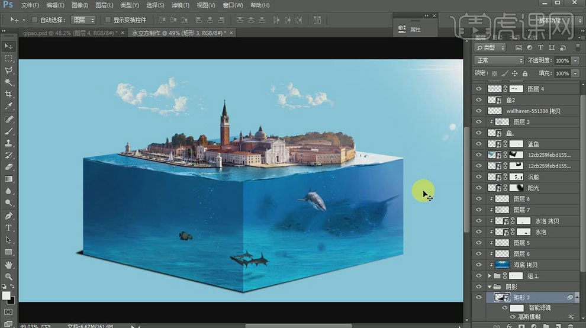Select the Move tool in the toolbox
The image size is (586, 328).
(8, 46)
